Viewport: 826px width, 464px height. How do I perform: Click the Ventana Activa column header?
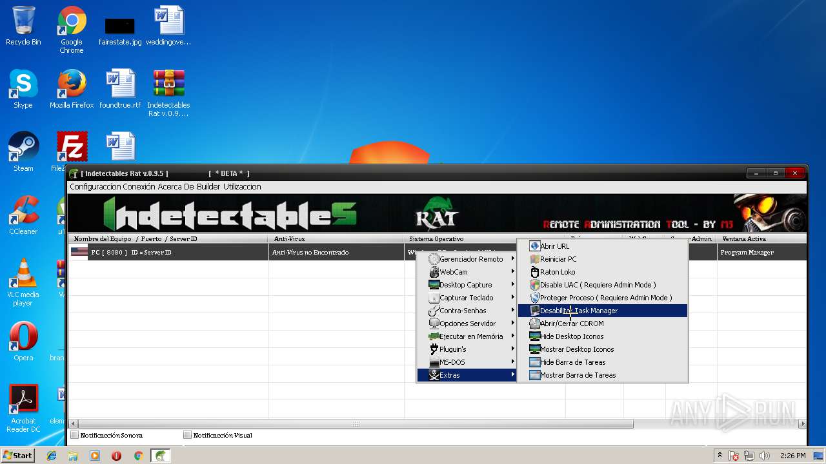(761, 239)
